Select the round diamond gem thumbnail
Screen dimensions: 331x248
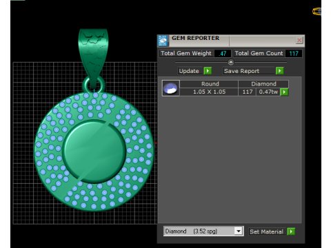(170, 88)
